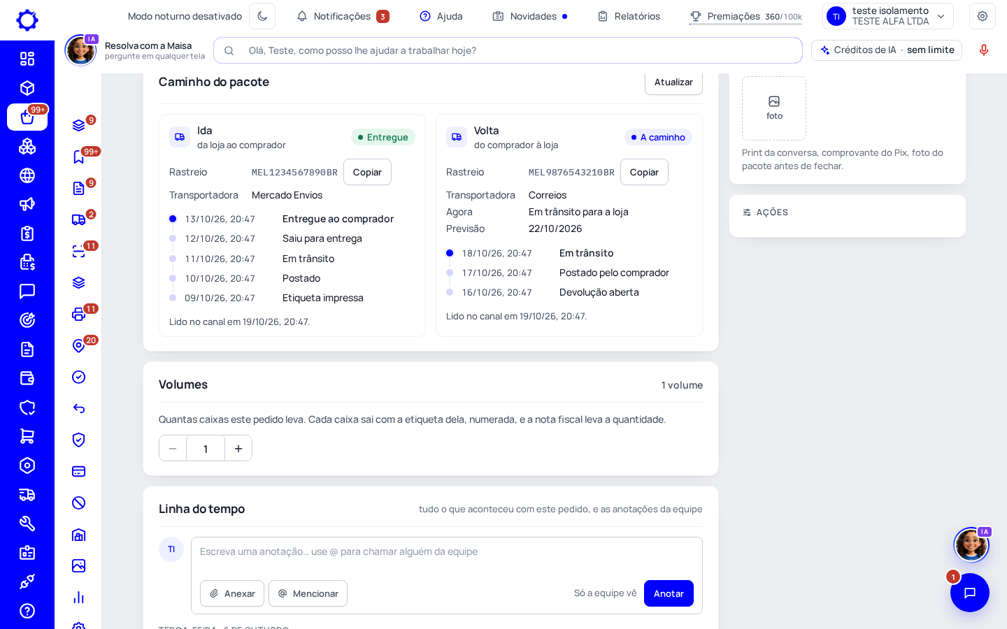
Task: Open the wallet icon in the blue sidebar
Action: click(27, 378)
